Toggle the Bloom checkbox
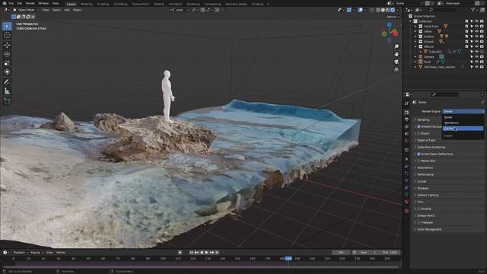Image resolution: width=487 pixels, height=274 pixels. point(419,134)
